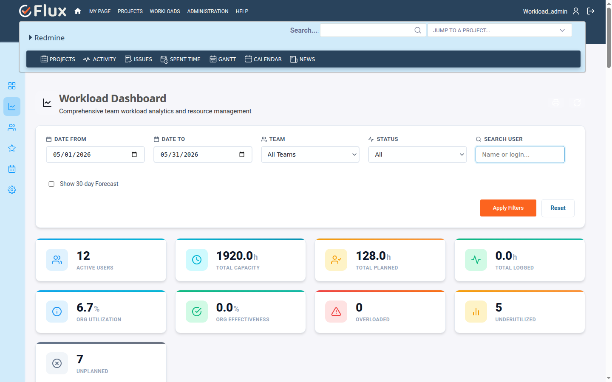
Task: Open sidebar calendar icon
Action: 12,169
